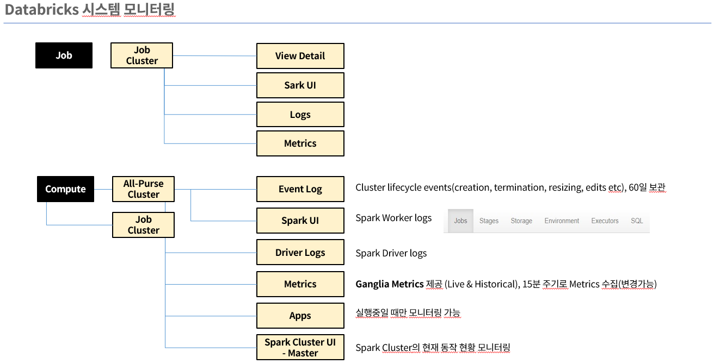Open the Event Log box
Image resolution: width=714 pixels, height=364 pixels.
(300, 189)
